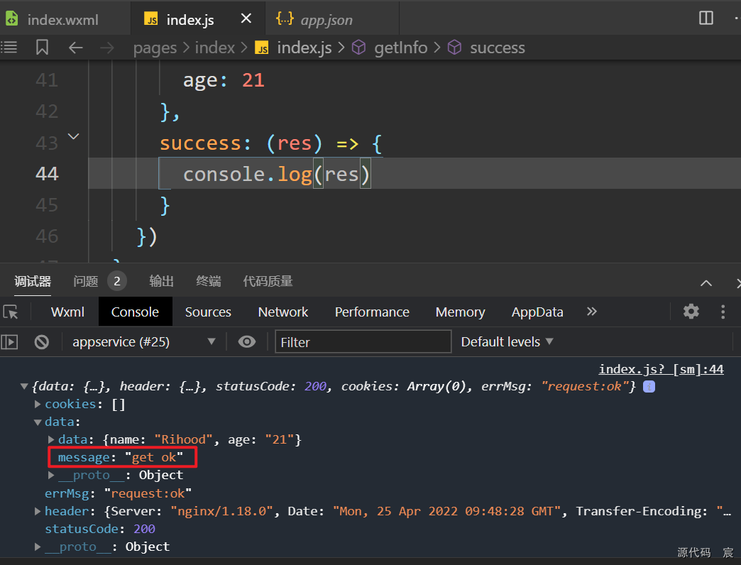Open the 输出 panel tab

(161, 282)
